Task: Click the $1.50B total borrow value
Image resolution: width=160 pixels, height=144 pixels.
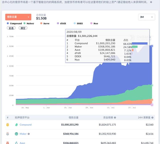Action: coord(41,18)
